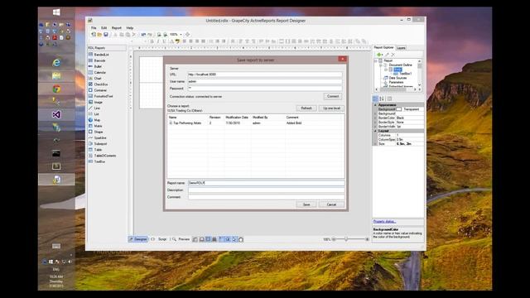The height and width of the screenshot is (298, 530).
Task: Click the Password field
Action: click(x=265, y=89)
